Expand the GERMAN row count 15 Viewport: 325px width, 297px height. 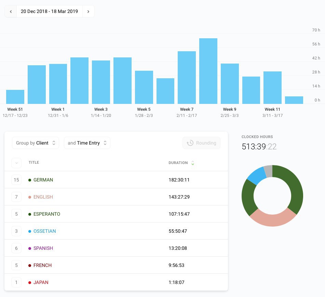(x=16, y=180)
